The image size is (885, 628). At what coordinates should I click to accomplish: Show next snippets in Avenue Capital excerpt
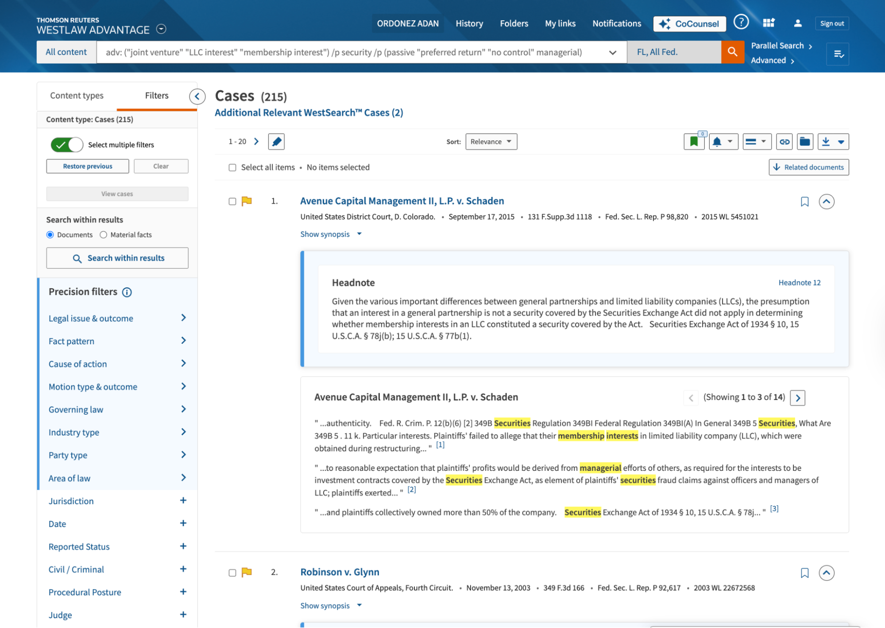pyautogui.click(x=797, y=398)
